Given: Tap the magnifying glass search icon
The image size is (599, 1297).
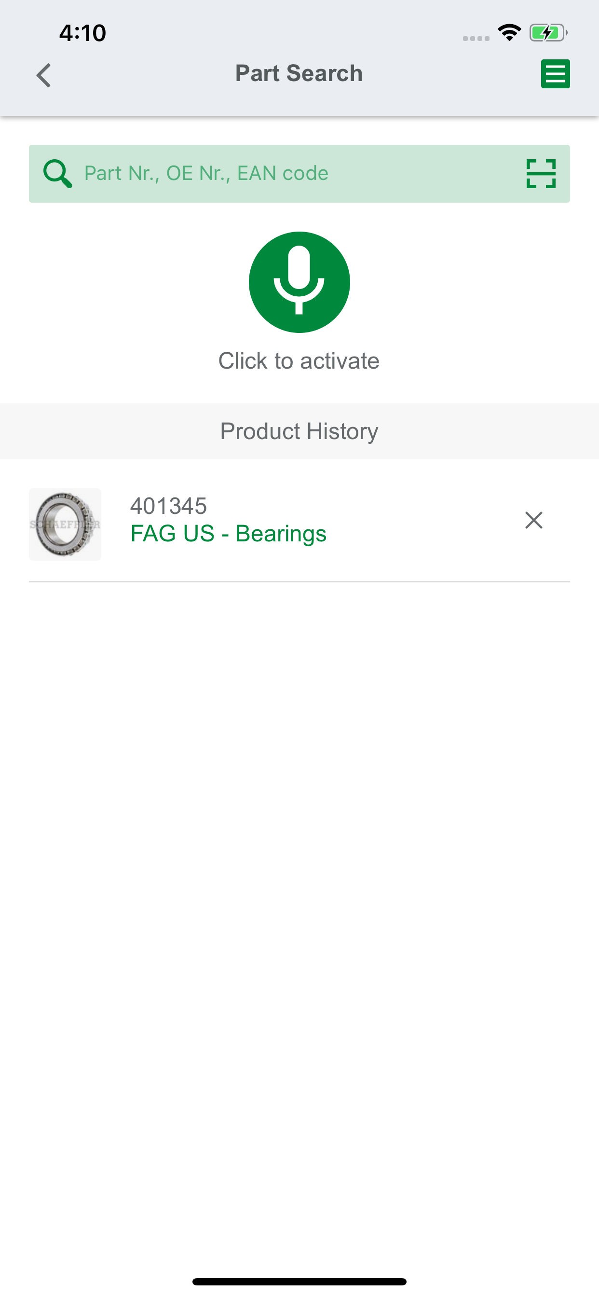Looking at the screenshot, I should tap(57, 174).
